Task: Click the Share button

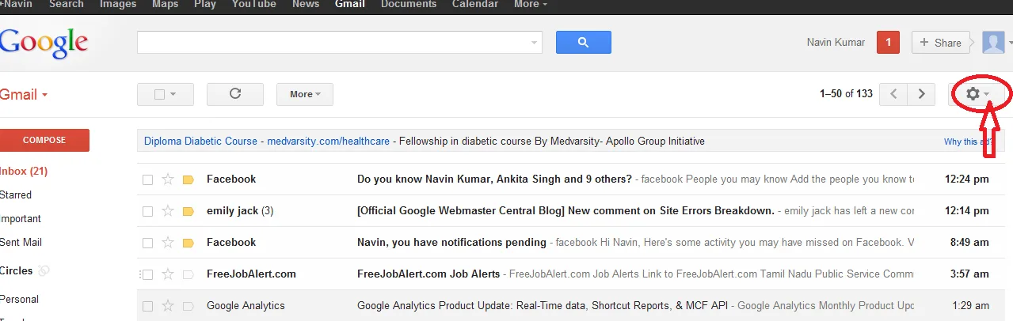Action: point(940,43)
